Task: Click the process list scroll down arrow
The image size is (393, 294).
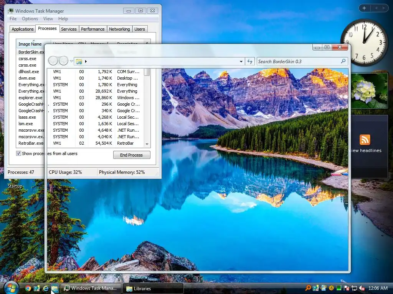Action: 147,144
